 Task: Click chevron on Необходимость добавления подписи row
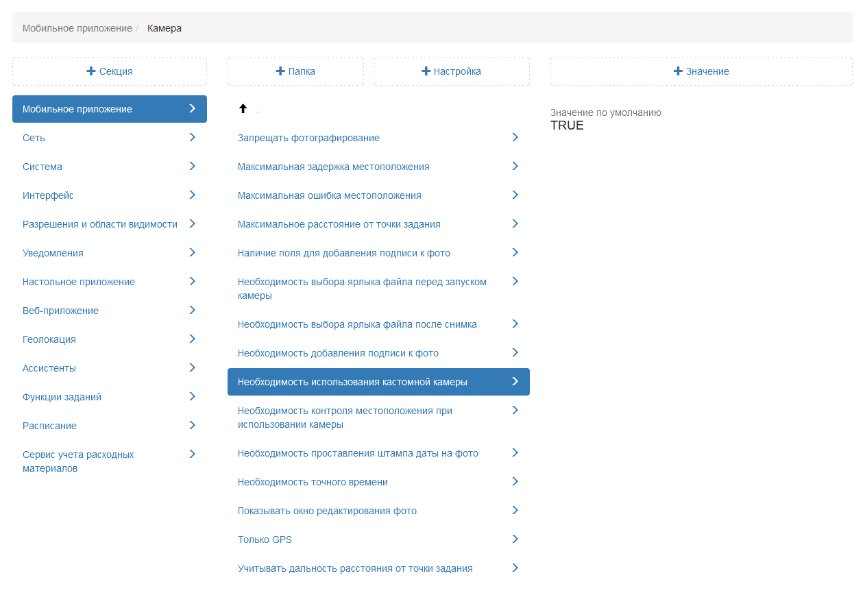pyautogui.click(x=515, y=352)
